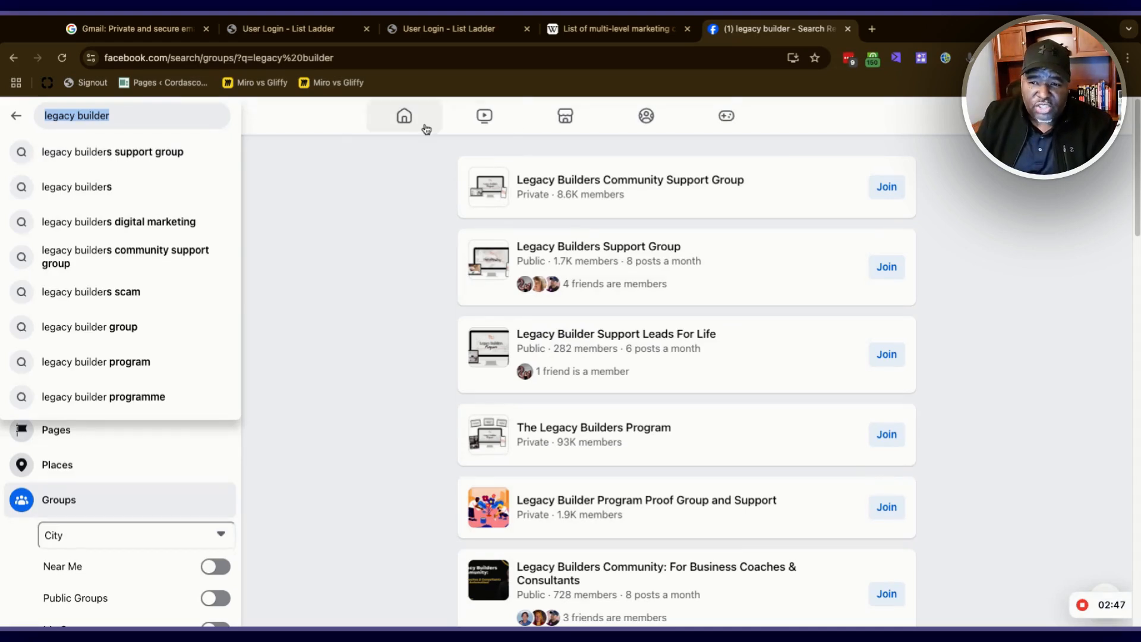Image resolution: width=1141 pixels, height=642 pixels.
Task: Join Legacy Builders Community Support Group
Action: tap(887, 187)
